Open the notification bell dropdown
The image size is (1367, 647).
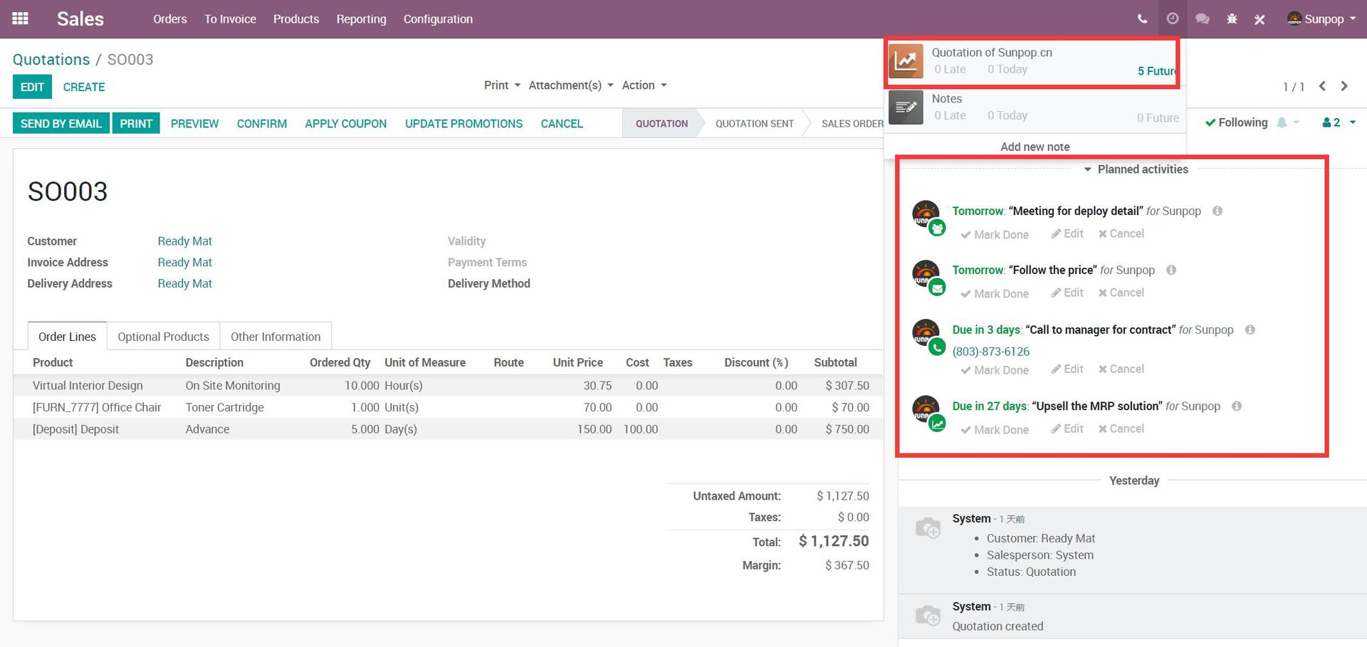(1288, 122)
